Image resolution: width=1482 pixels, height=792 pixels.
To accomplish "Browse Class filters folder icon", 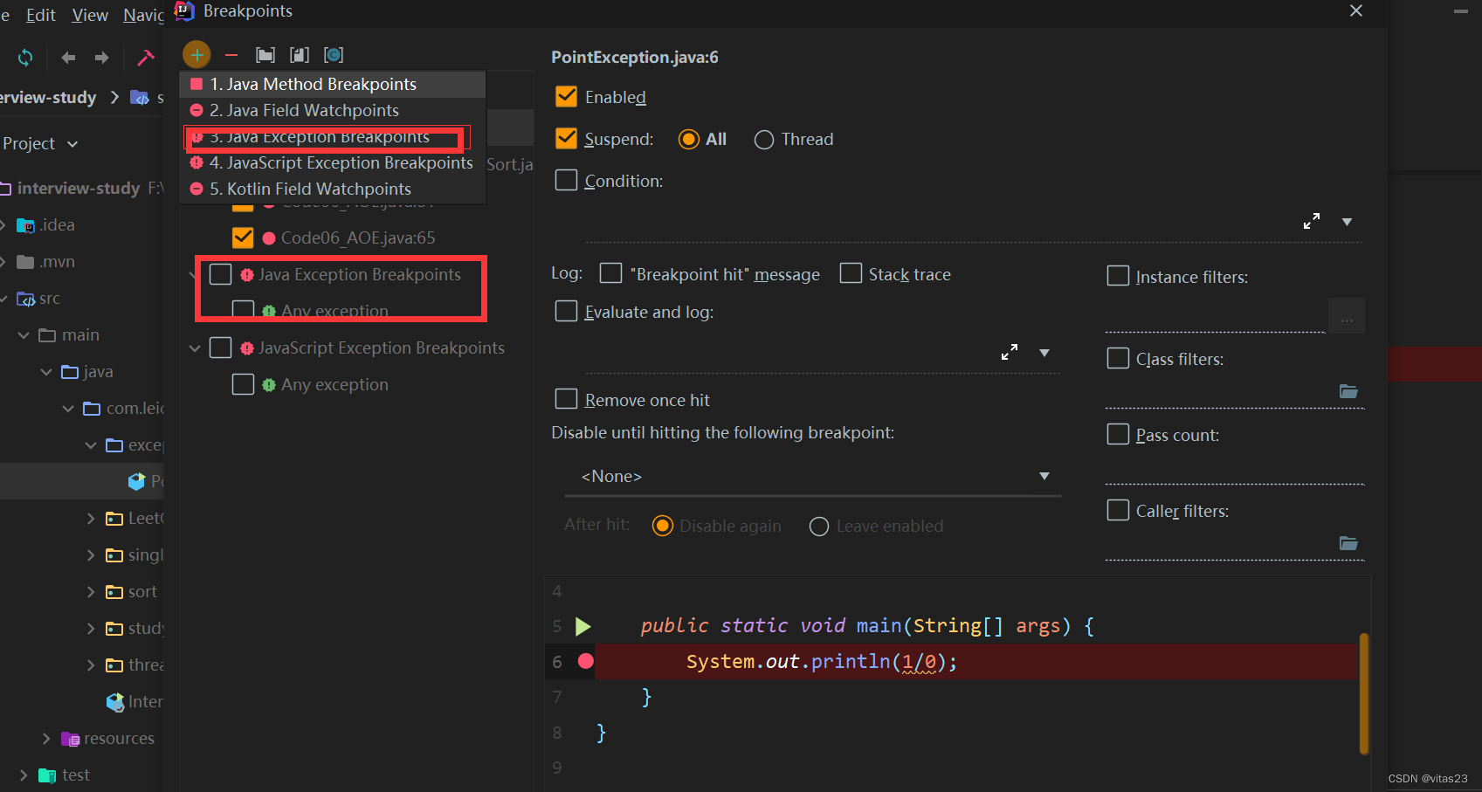I will pos(1348,391).
